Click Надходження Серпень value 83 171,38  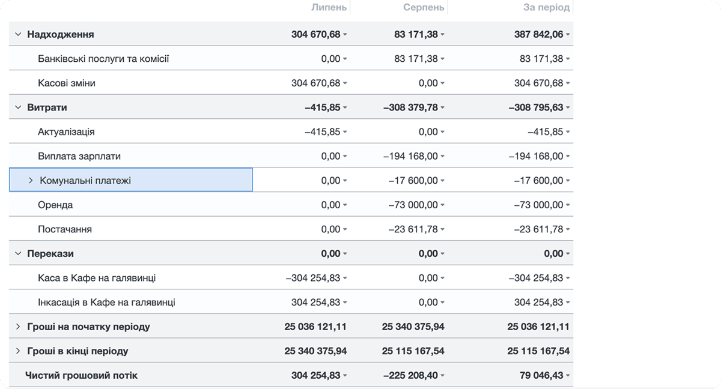point(416,34)
